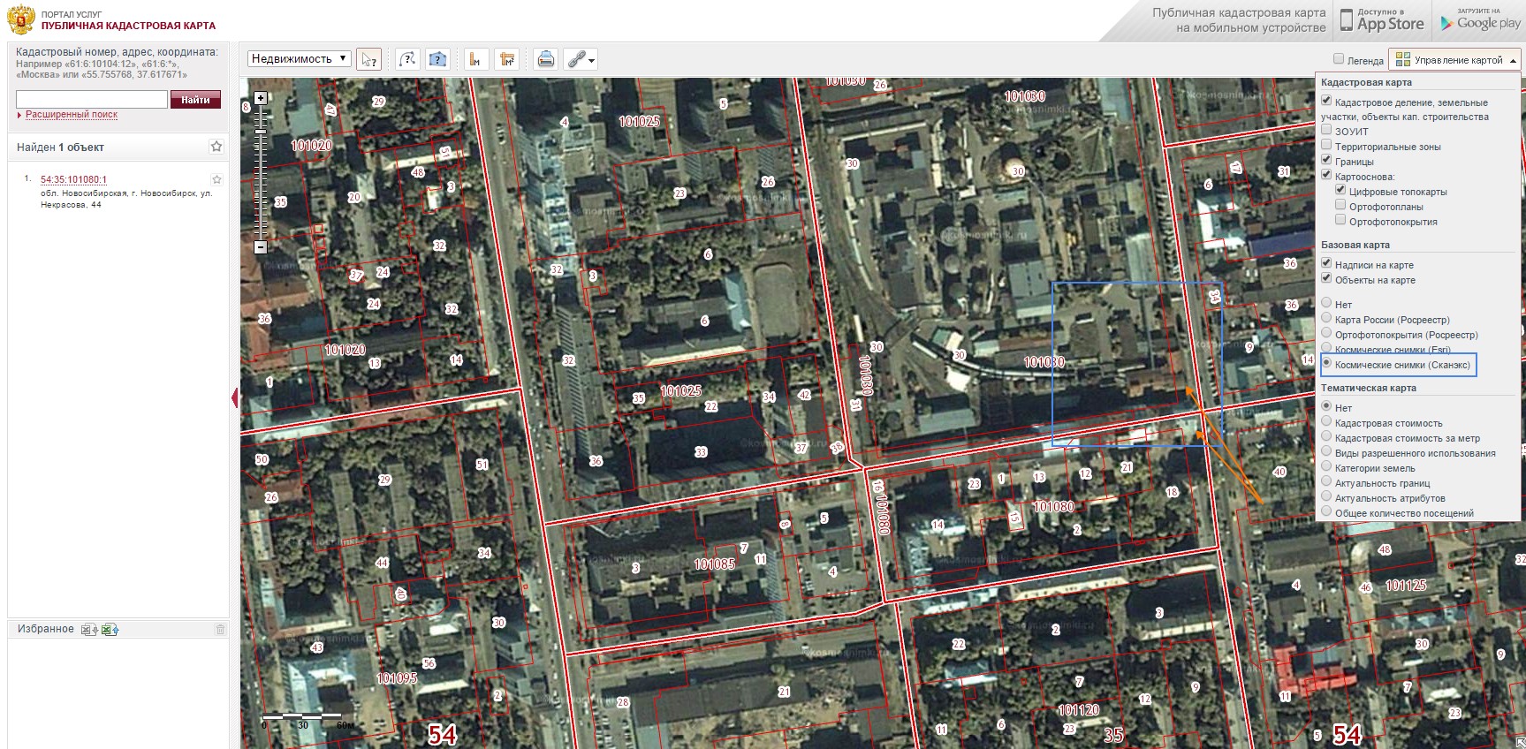The width and height of the screenshot is (1526, 749).
Task: Zoom in with the plus button
Action: coord(261,98)
